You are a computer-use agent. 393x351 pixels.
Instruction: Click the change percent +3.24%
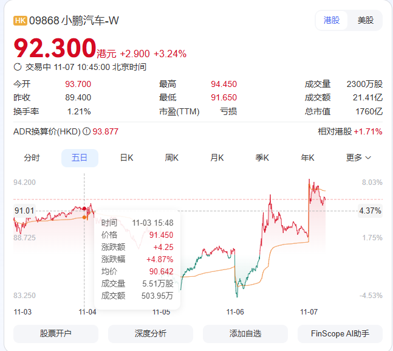coord(170,54)
